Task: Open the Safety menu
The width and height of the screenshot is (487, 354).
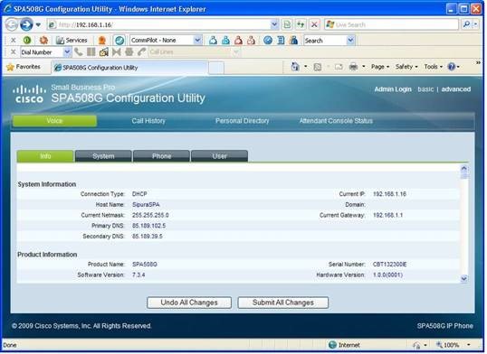Action: click(x=406, y=67)
